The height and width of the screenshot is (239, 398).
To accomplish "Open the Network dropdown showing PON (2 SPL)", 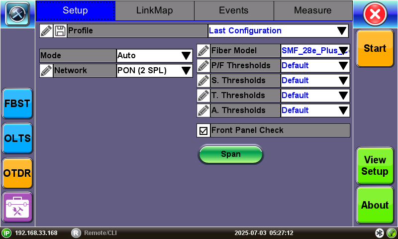I will point(154,71).
